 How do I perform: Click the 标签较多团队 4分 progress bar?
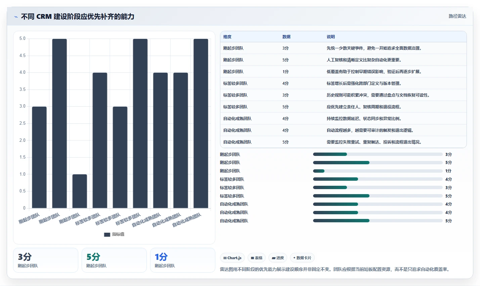(378, 179)
